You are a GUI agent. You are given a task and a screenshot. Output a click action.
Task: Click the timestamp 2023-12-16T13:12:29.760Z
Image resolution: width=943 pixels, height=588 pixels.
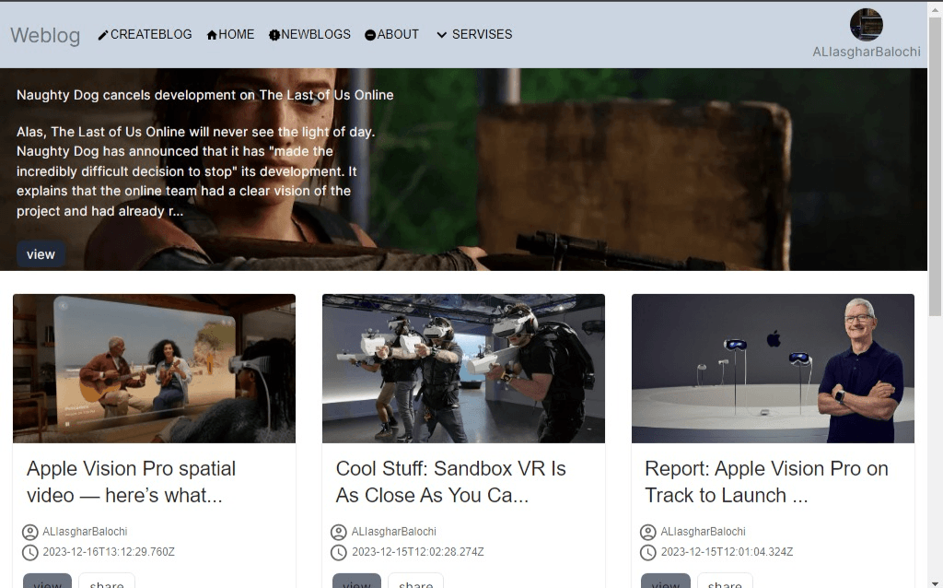(109, 552)
